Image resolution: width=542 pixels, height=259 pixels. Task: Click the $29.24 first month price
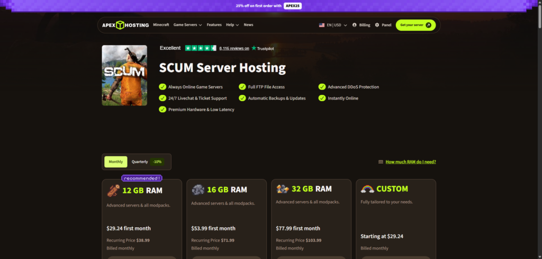point(129,229)
